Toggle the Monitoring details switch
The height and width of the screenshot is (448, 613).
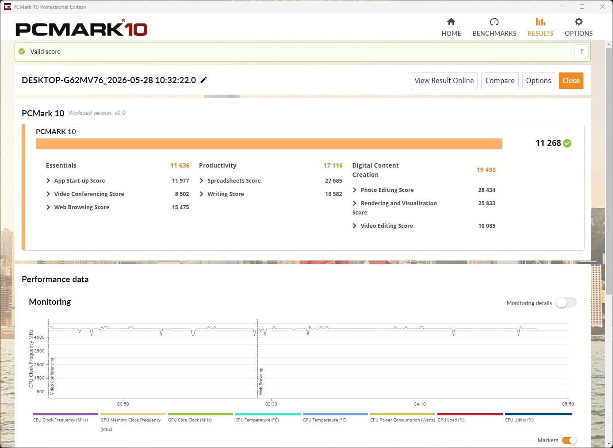click(566, 303)
